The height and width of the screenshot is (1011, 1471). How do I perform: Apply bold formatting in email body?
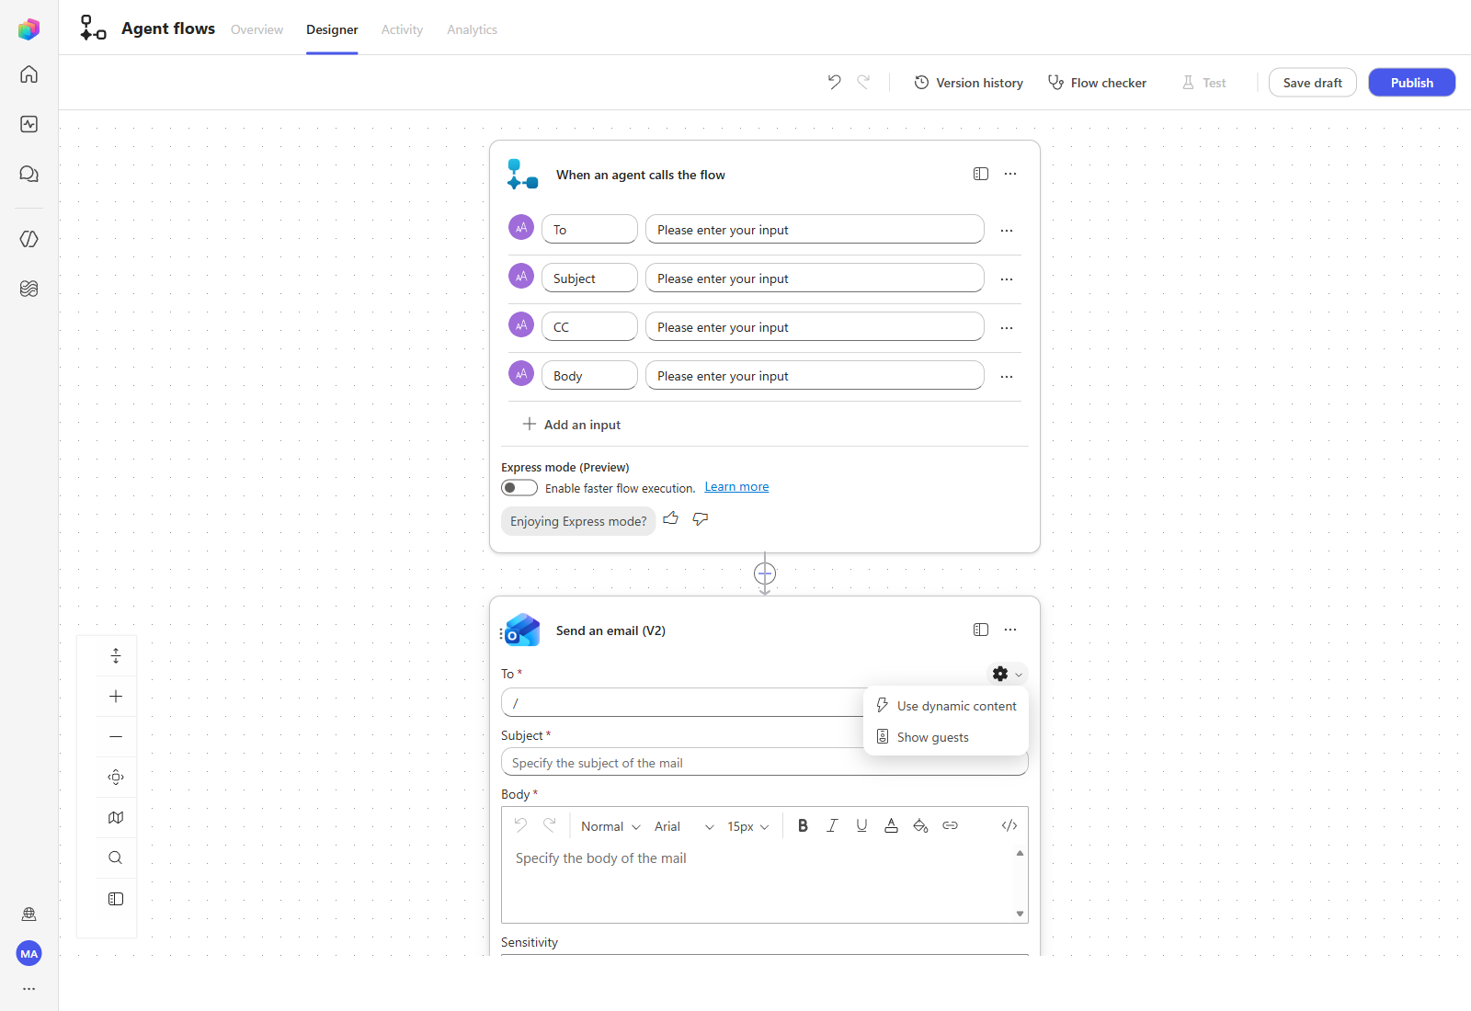[x=803, y=825]
